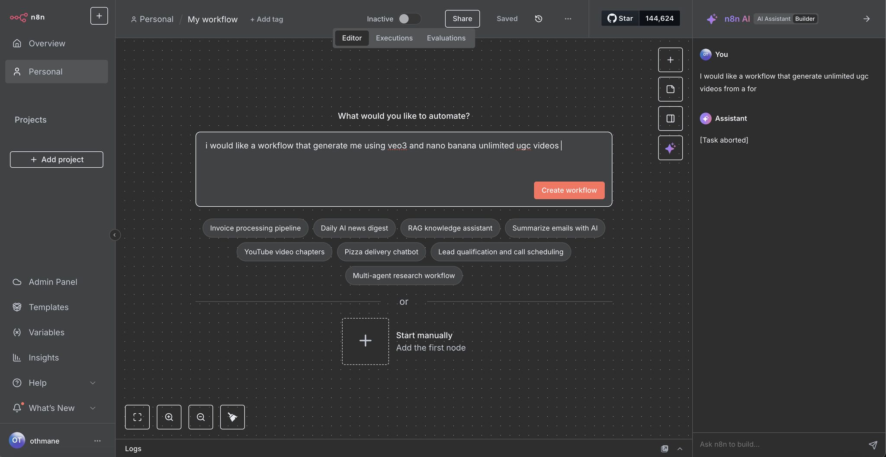Image resolution: width=886 pixels, height=457 pixels.
Task: Click the AI sparkle canvas button
Action: (670, 148)
